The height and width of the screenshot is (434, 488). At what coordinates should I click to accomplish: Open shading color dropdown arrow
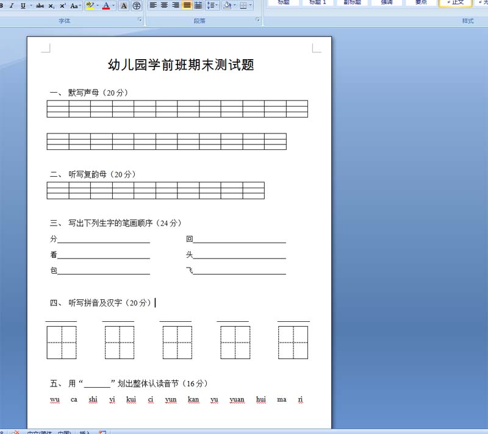click(x=235, y=5)
